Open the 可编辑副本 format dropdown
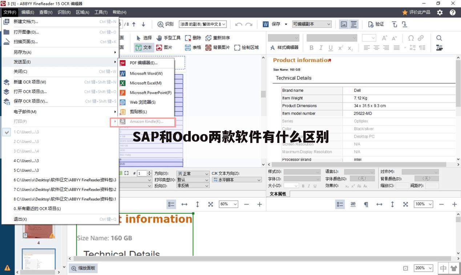 pyautogui.click(x=312, y=24)
